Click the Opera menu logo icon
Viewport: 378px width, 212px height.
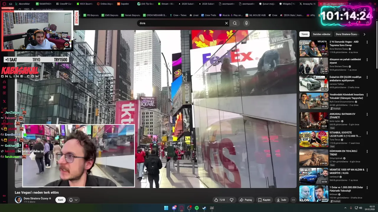(4, 4)
